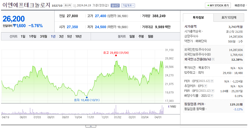The width and height of the screenshot is (248, 128).
Task: Click the help icon next to 추정PER EPS
Action: (x=206, y=86)
